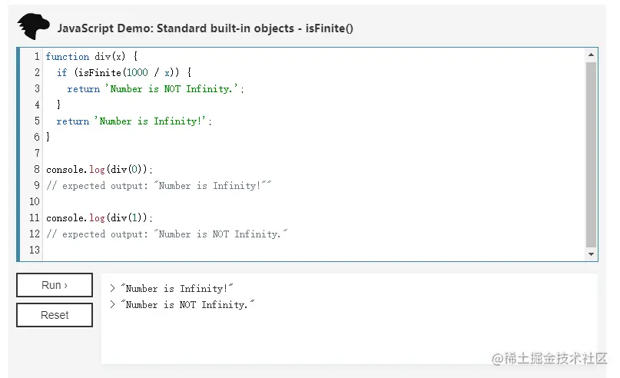Click the console.log(div(0)) line
This screenshot has width=620, height=378.
point(99,170)
